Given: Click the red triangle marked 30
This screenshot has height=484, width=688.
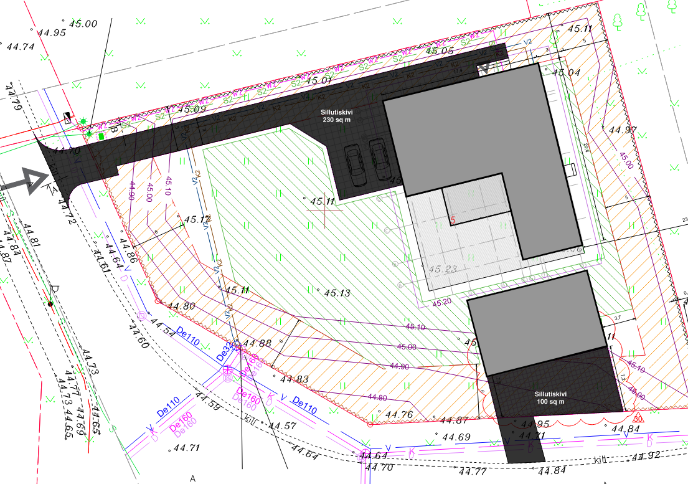Looking at the screenshot, I should click(x=638, y=418).
